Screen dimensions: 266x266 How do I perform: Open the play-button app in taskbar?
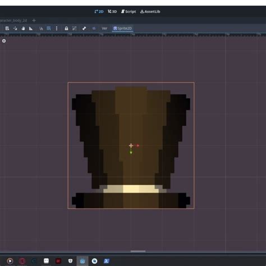click(x=10, y=261)
